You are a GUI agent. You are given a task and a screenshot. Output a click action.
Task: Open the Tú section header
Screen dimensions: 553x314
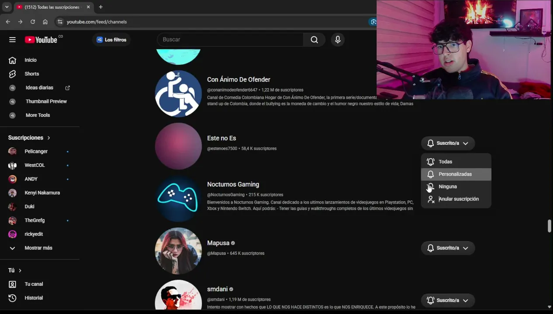click(x=15, y=270)
